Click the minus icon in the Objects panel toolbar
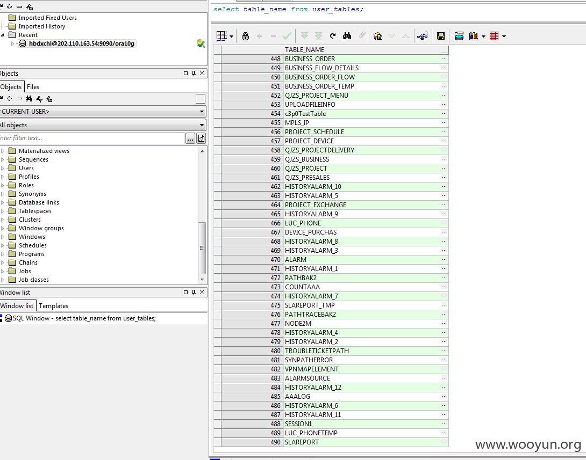Screen dimensions: 586x460 click(19, 98)
